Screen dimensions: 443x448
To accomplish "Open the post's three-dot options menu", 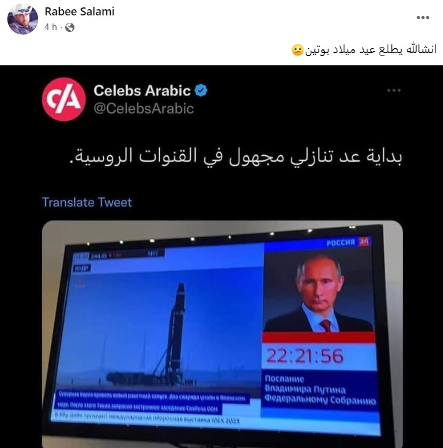I will click(x=423, y=17).
